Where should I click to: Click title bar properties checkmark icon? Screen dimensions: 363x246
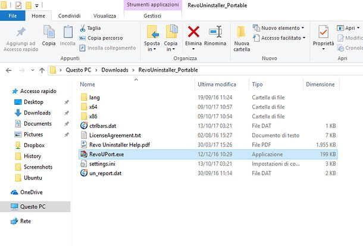click(x=18, y=5)
